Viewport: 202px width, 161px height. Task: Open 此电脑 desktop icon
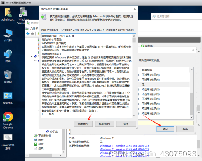[8, 35]
